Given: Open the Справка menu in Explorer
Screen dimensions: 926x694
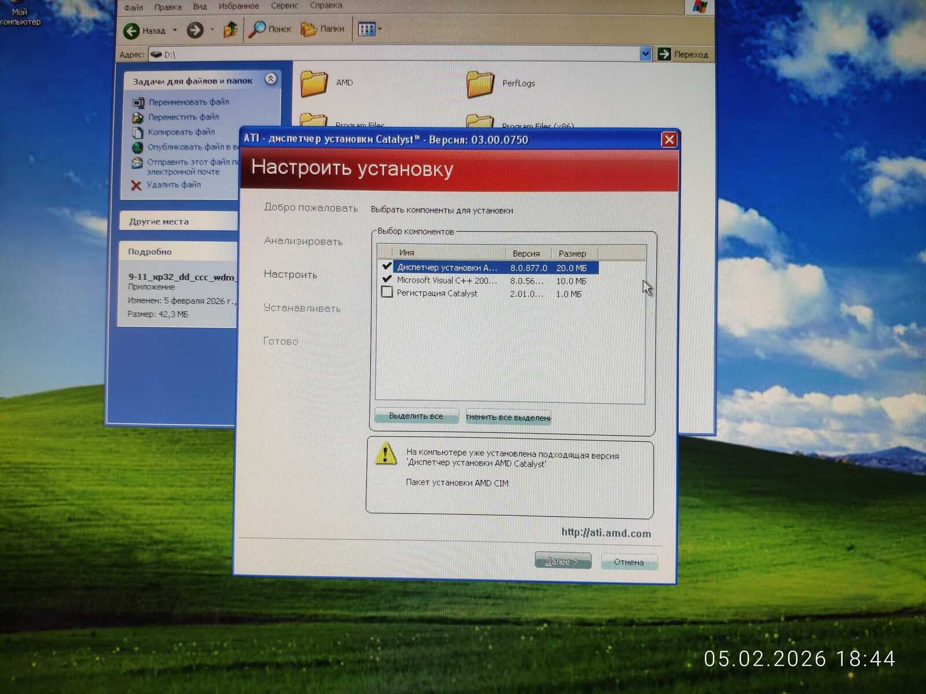Looking at the screenshot, I should tap(326, 6).
